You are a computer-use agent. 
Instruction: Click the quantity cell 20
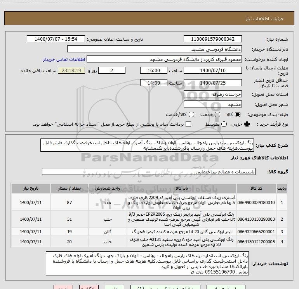[x=70, y=242]
